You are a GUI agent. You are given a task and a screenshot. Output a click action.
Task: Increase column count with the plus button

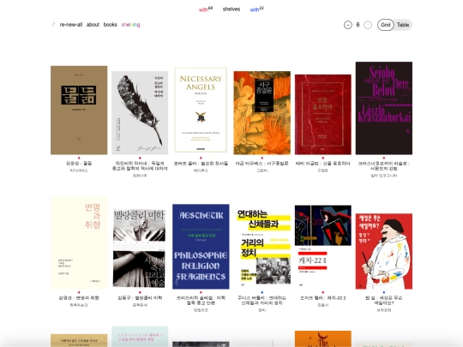pos(368,25)
